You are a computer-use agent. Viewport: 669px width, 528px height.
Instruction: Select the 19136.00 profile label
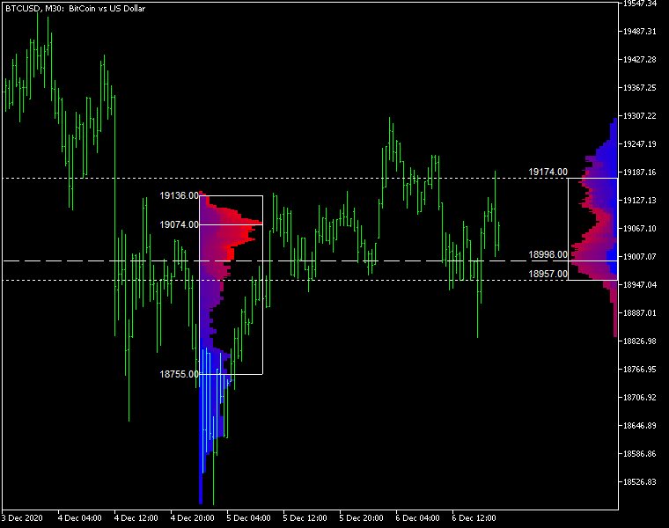point(180,195)
